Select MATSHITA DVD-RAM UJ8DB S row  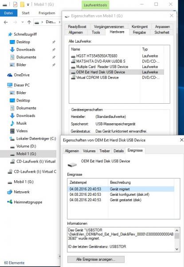point(117,61)
